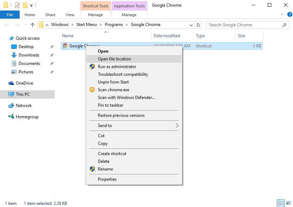293x207 pixels.
Task: Click Properties in the context menu
Action: coord(107,179)
